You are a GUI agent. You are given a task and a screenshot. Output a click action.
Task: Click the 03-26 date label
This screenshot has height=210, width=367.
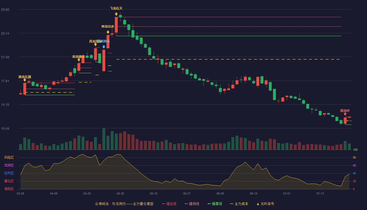[x=20, y=193]
